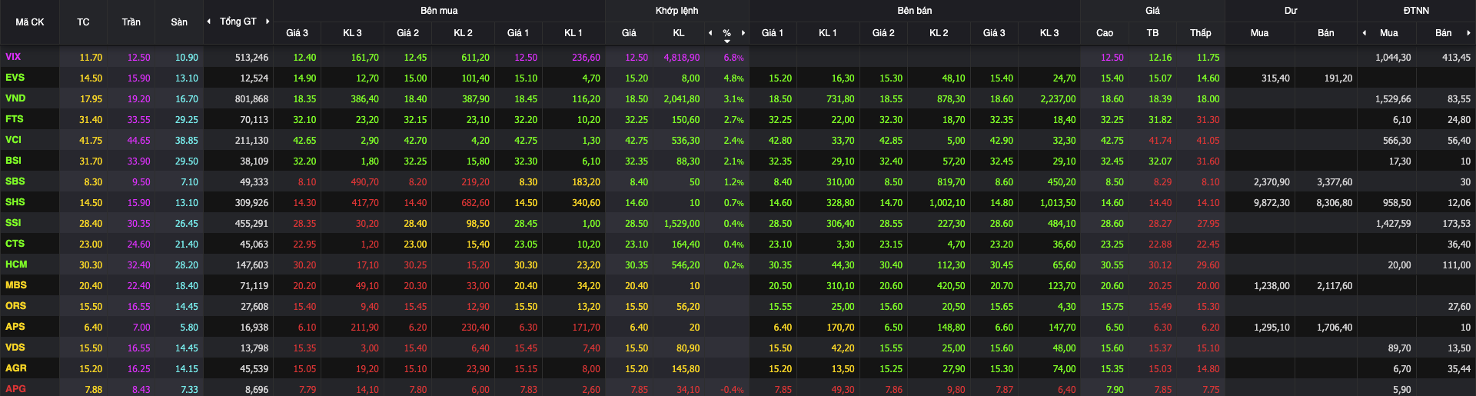The width and height of the screenshot is (1476, 396).
Task: Click FTS ceiling price 33.55
Action: tap(138, 120)
